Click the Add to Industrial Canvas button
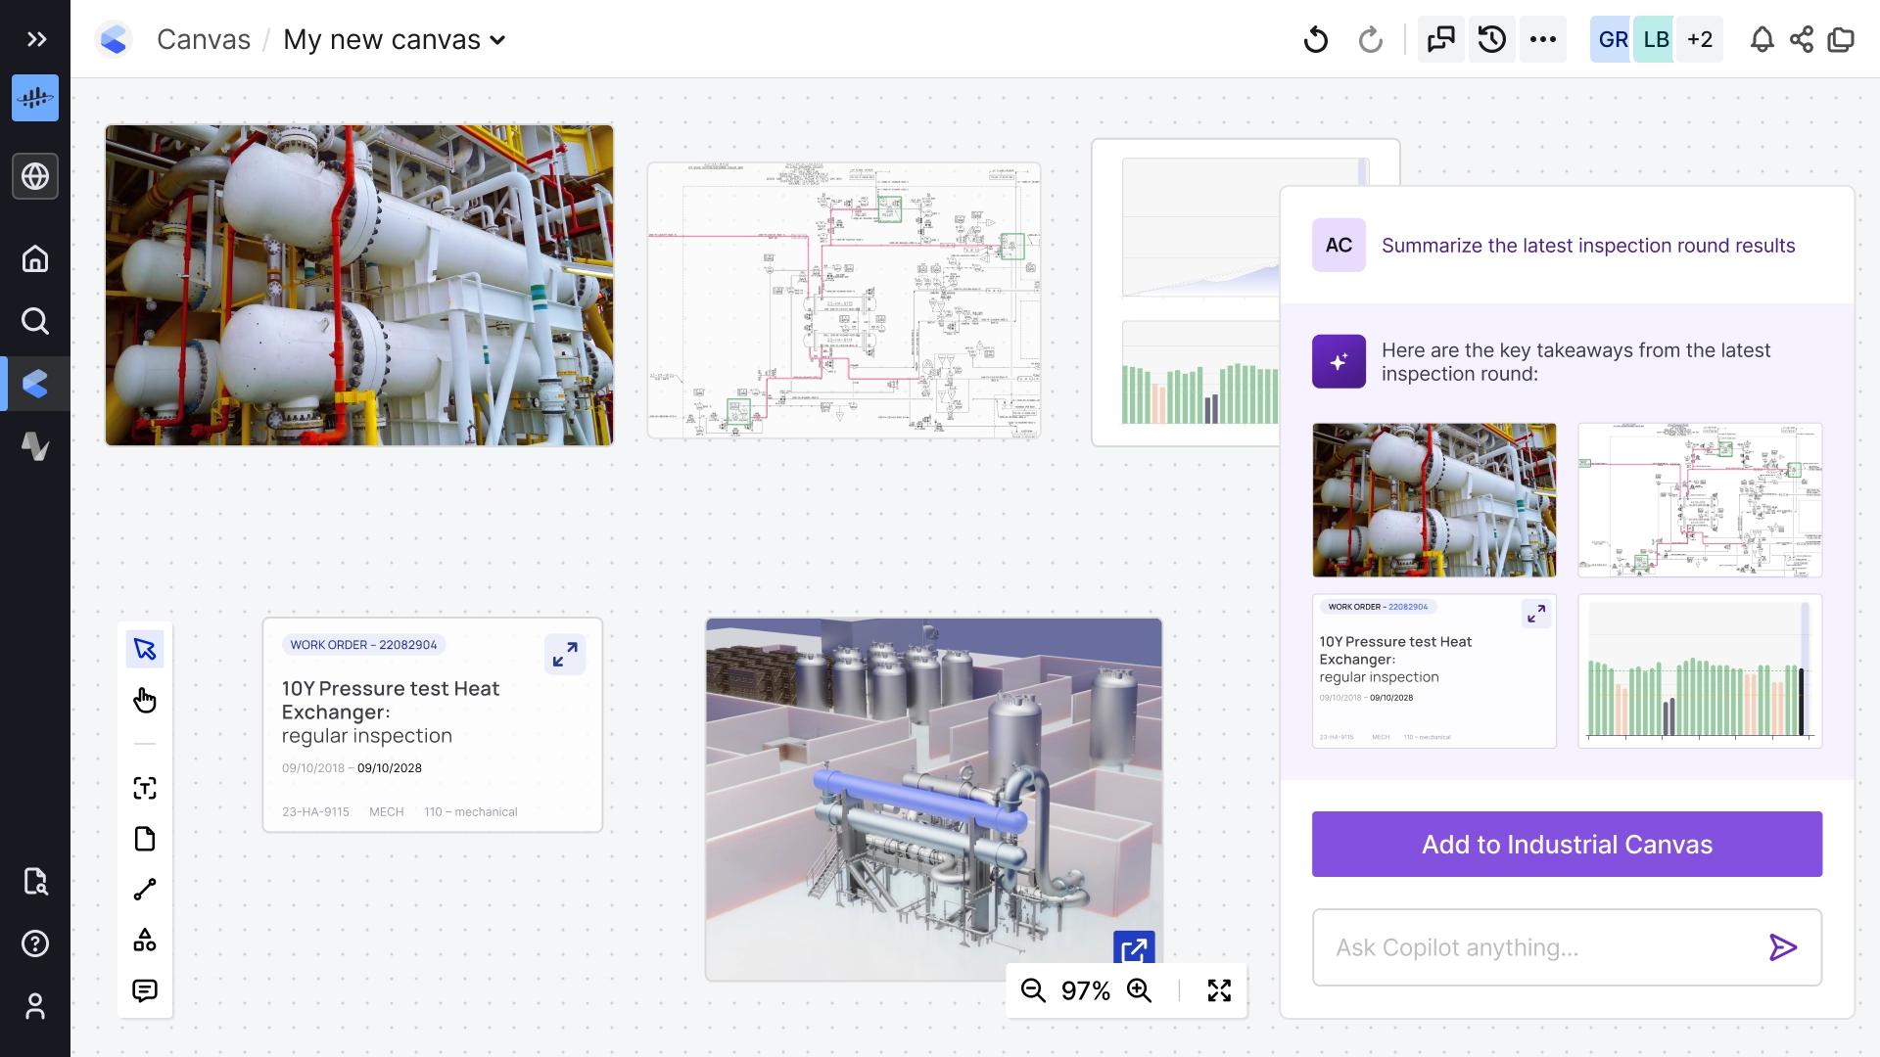Viewport: 1880px width, 1057px height. coord(1567,844)
